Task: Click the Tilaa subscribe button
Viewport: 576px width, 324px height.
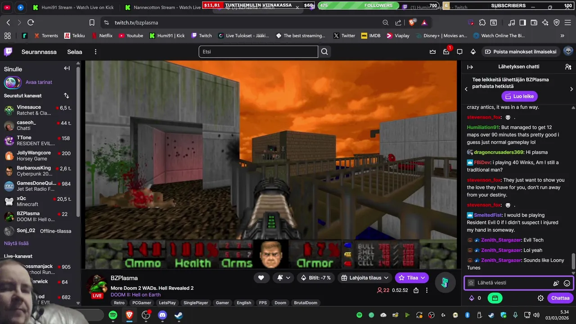Action: [412, 278]
